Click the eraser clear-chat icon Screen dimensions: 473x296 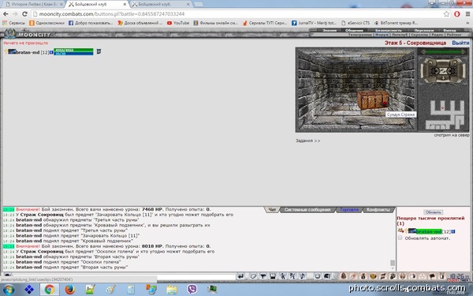pos(253,276)
